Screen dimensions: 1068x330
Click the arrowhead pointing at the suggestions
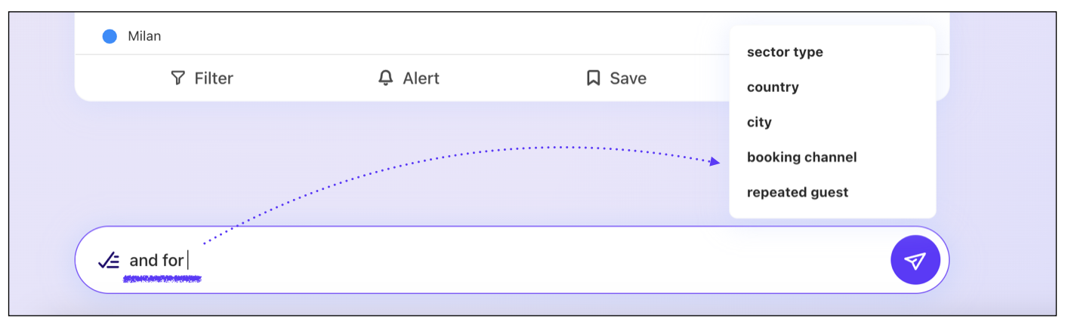pyautogui.click(x=715, y=161)
